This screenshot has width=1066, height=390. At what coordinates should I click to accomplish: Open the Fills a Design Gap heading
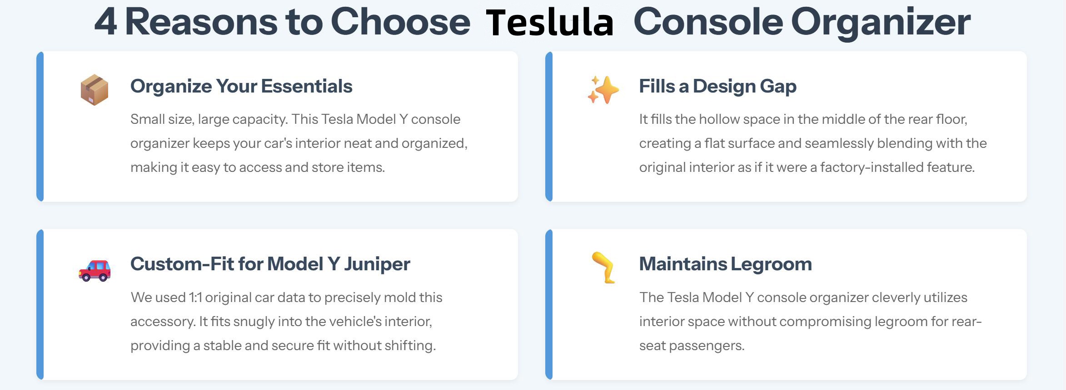tap(717, 86)
